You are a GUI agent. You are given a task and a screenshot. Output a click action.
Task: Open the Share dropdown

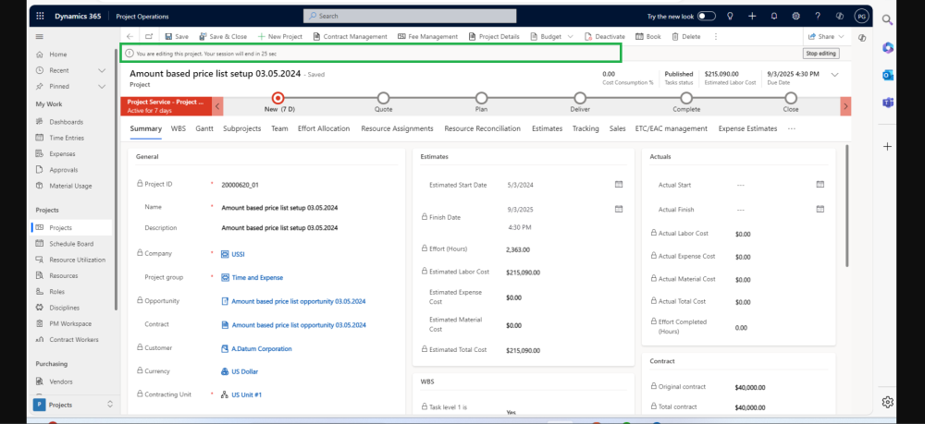[x=826, y=37]
